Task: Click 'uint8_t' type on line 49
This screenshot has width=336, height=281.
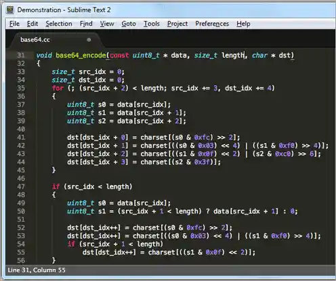Action: 81,203
